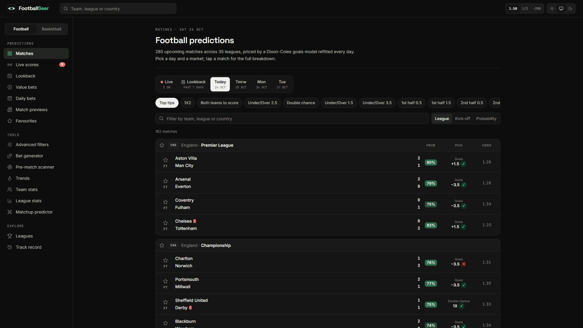Choose 1st half 0.5 market
583x328 pixels.
click(411, 103)
